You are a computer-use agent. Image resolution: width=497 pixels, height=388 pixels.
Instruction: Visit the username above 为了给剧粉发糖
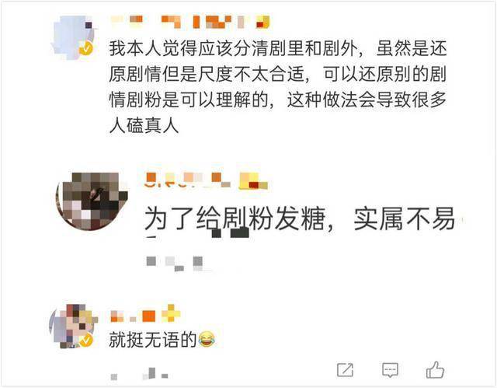(188, 180)
